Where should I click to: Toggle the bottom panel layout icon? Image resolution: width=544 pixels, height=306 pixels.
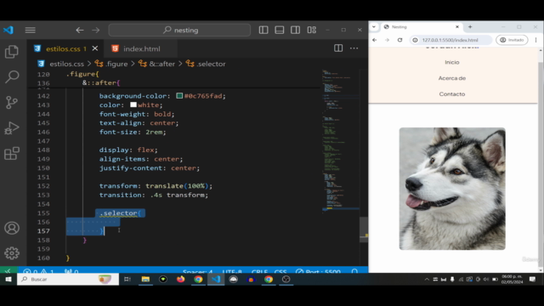tap(280, 31)
